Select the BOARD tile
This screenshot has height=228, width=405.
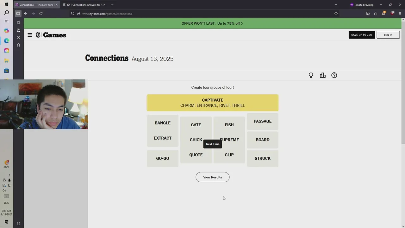263,140
